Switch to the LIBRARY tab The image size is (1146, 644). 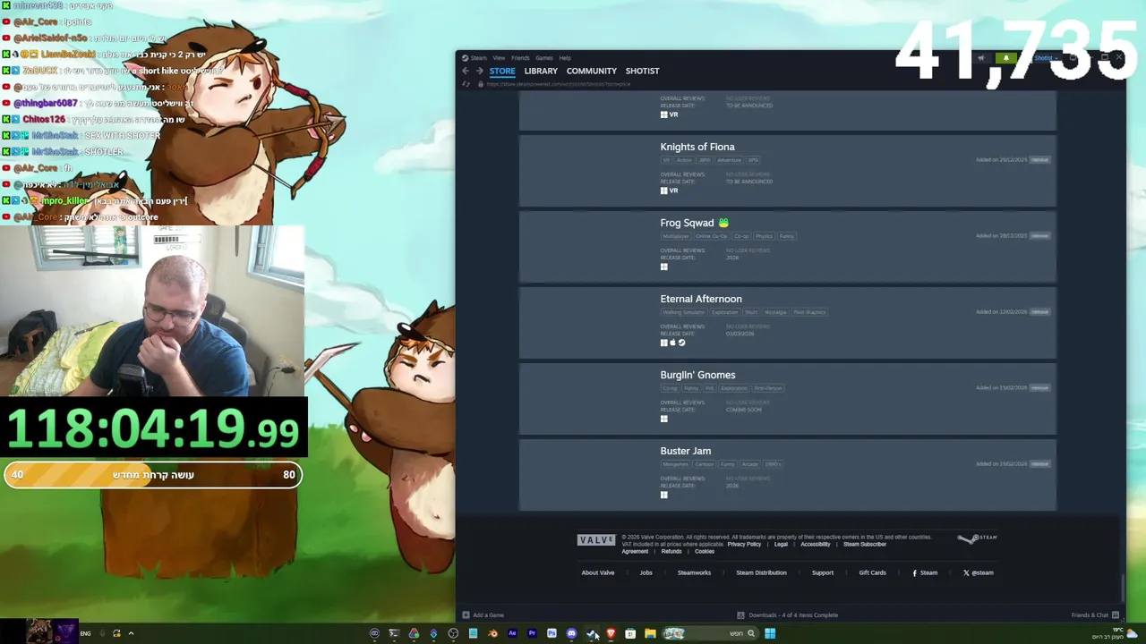coord(541,71)
